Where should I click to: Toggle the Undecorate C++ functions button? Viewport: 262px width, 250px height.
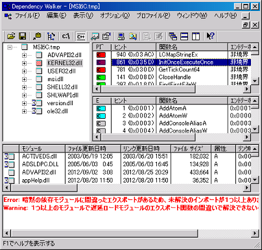(81, 36)
